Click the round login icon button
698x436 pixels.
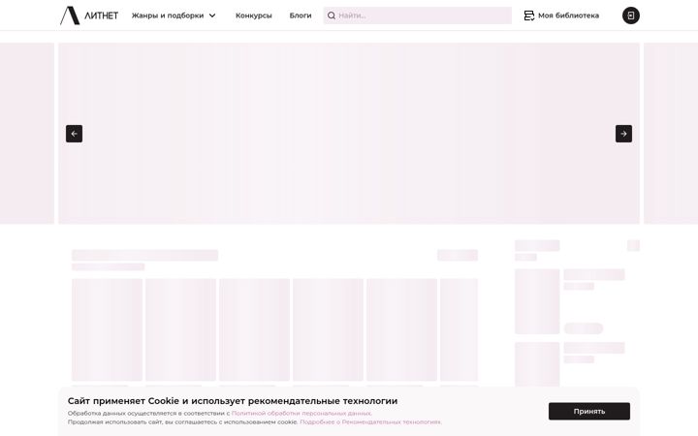[x=630, y=16]
